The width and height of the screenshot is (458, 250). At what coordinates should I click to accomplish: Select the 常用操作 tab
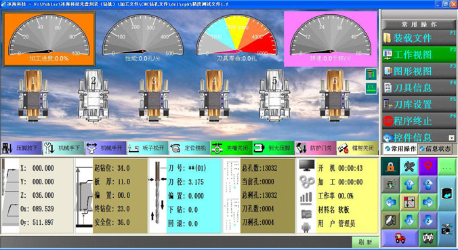click(x=400, y=148)
